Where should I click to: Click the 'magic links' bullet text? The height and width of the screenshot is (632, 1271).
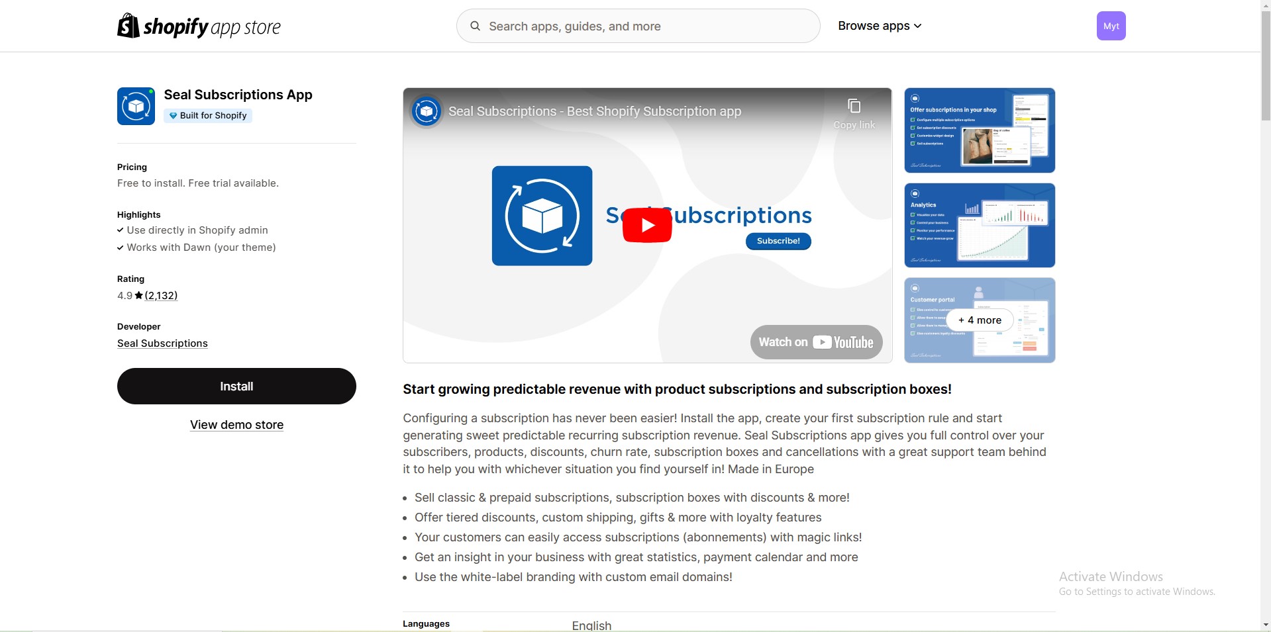(638, 537)
